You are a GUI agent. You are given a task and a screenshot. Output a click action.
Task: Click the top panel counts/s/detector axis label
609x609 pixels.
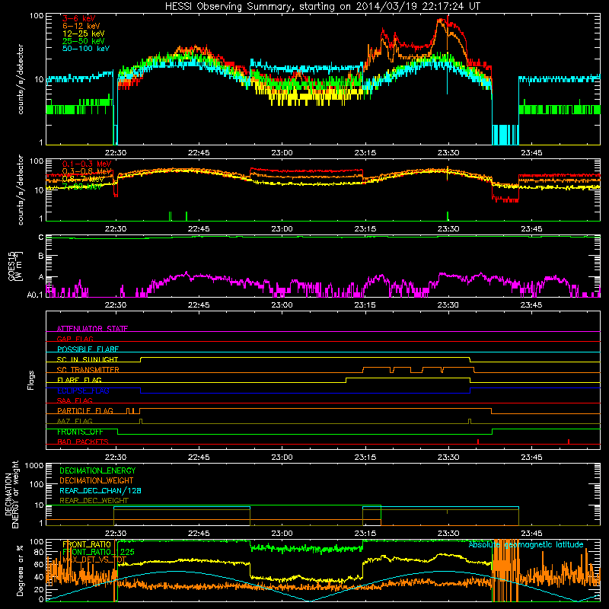coord(21,79)
